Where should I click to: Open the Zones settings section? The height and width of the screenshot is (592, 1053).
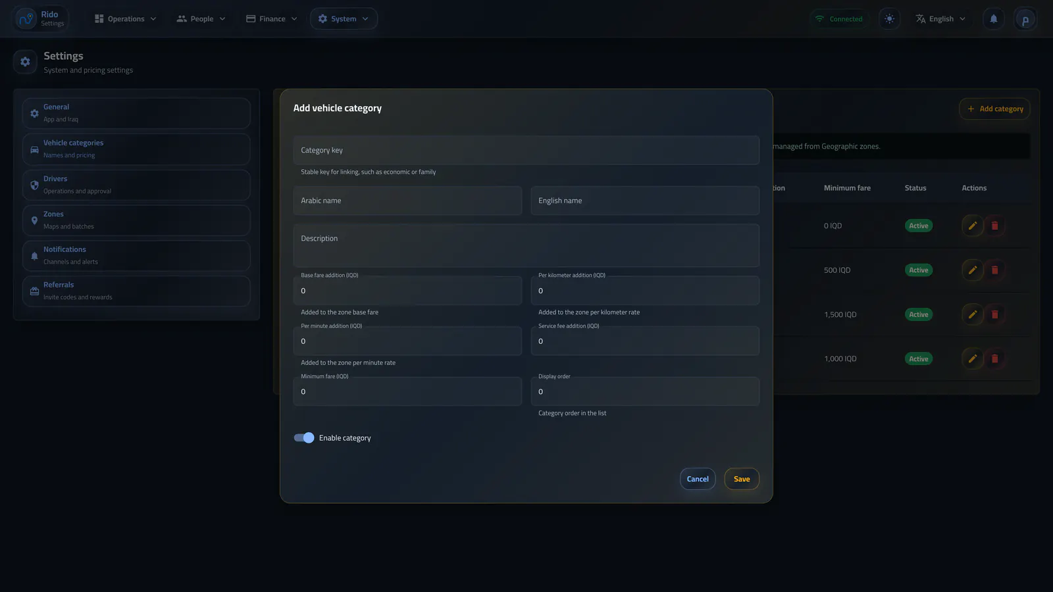136,220
